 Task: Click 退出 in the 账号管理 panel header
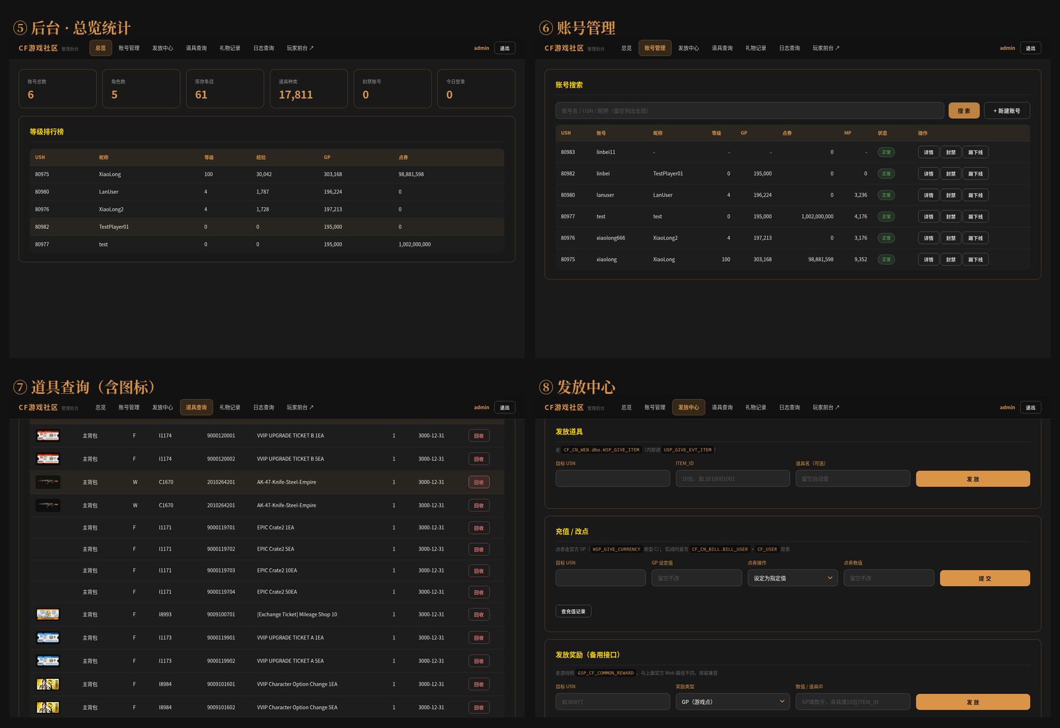pyautogui.click(x=1030, y=48)
